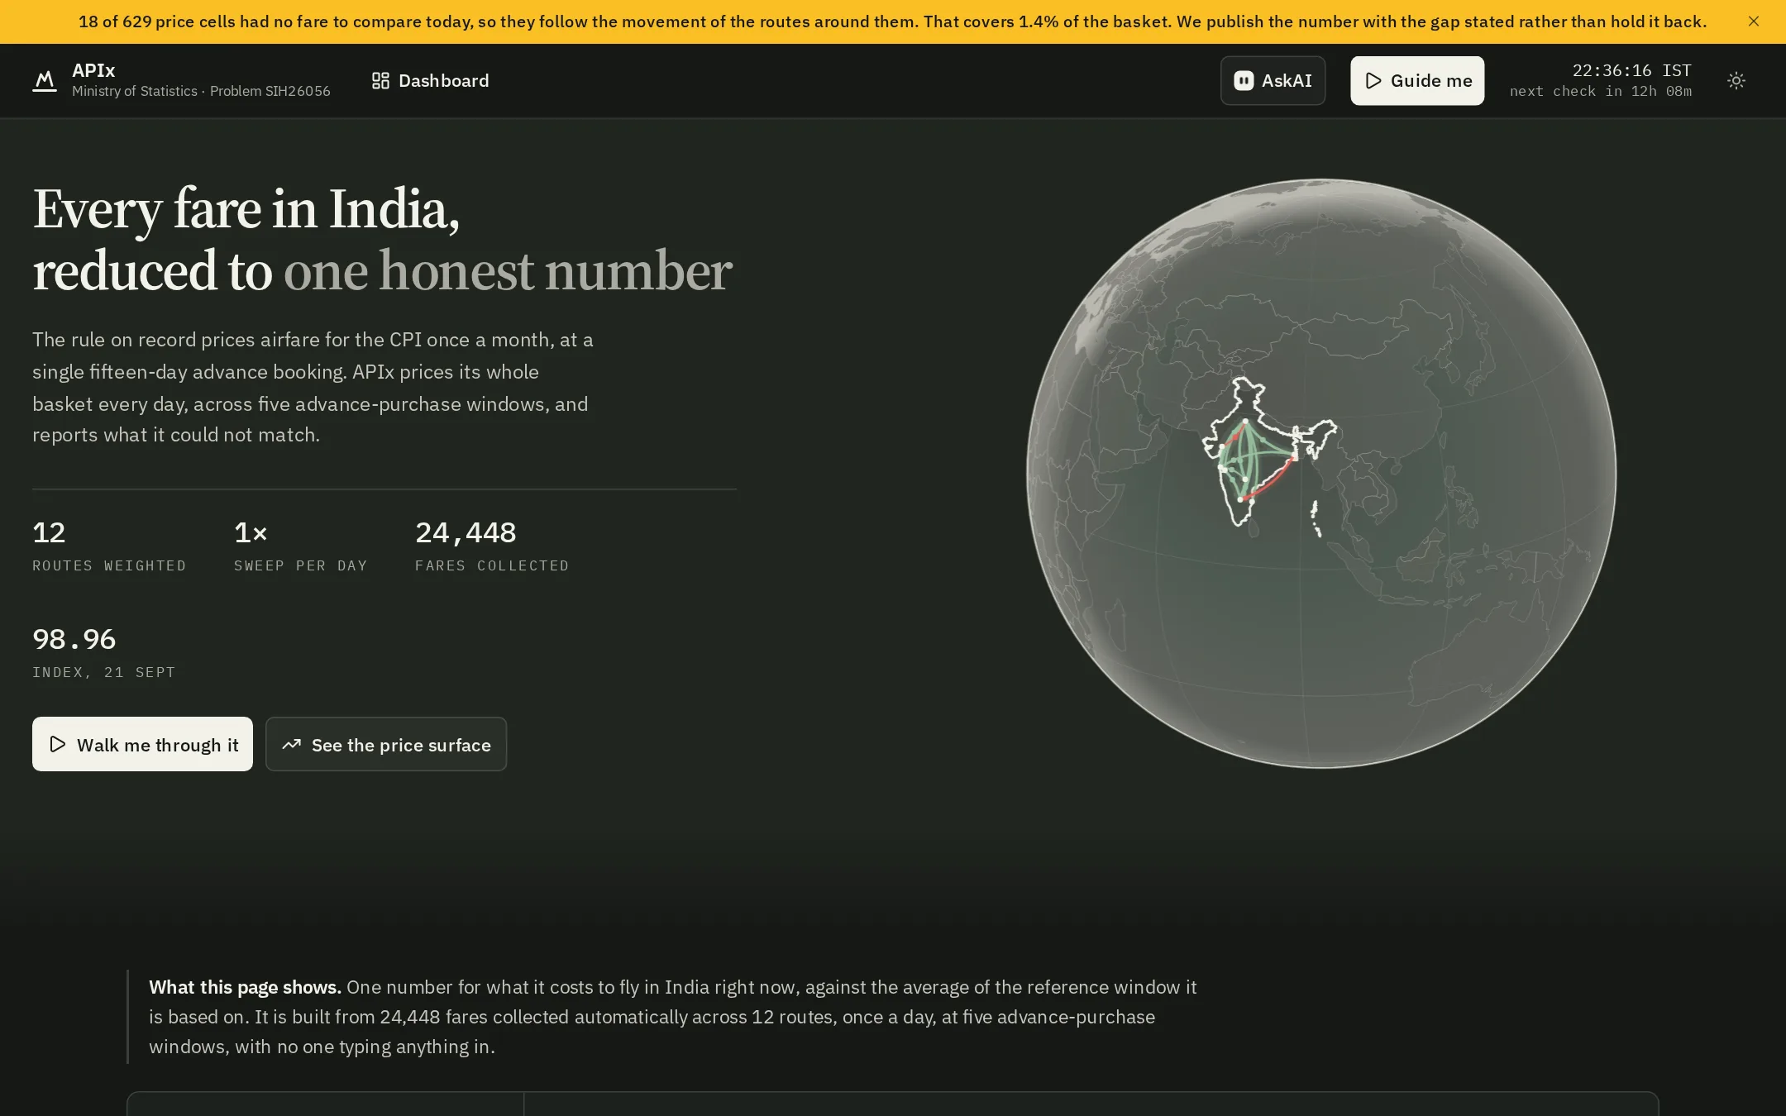Click the 98.96 index value
This screenshot has width=1786, height=1116.
point(74,639)
